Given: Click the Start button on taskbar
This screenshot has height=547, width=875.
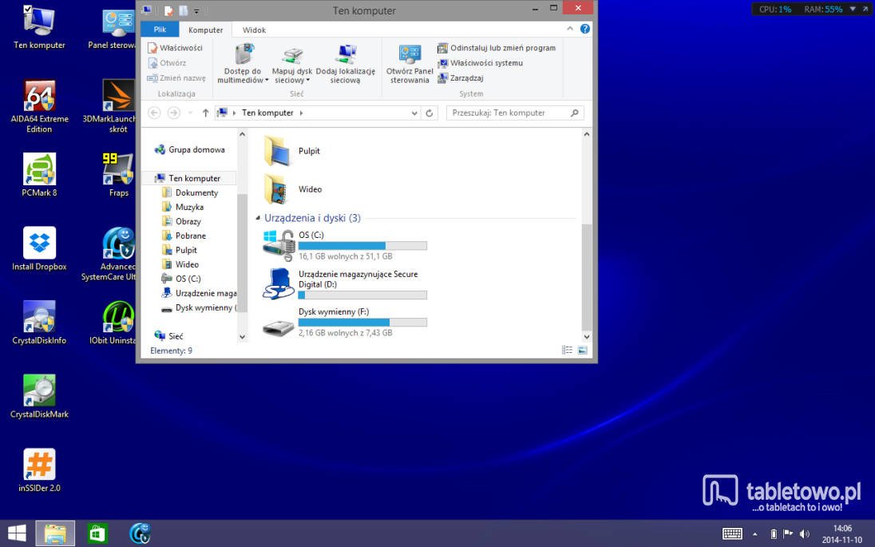Looking at the screenshot, I should click(17, 533).
